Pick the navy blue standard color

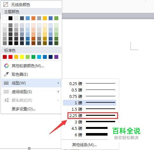pyautogui.click(x=51, y=57)
